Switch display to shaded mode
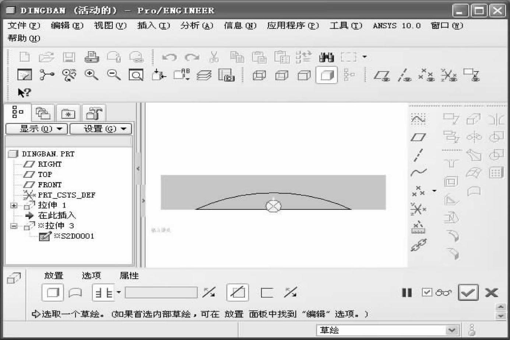 tap(327, 75)
